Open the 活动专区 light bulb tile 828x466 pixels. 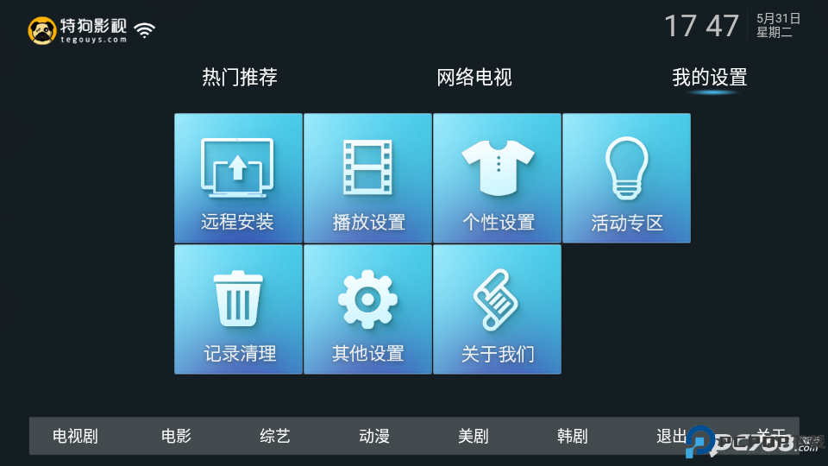coord(626,178)
